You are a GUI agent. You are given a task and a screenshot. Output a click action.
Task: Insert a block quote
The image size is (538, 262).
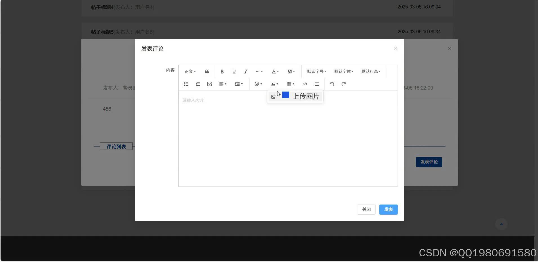tap(207, 72)
